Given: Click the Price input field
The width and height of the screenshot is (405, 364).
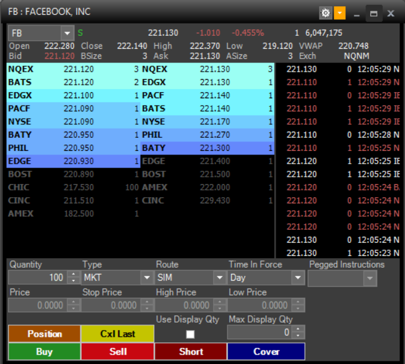Looking at the screenshot, I should point(38,305).
